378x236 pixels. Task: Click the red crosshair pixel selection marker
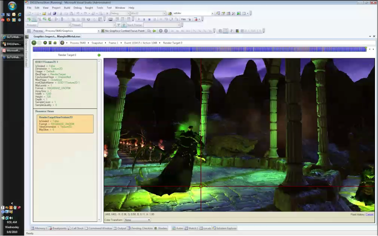(201, 186)
